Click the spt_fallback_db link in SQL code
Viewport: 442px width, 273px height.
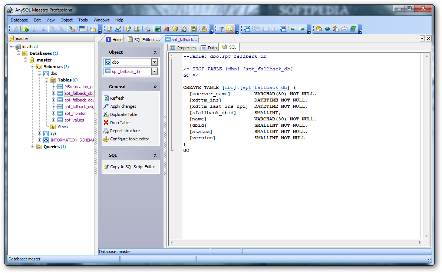pos(265,88)
